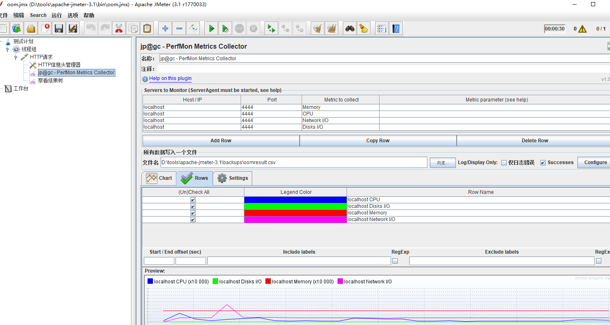Click the Include labels input field
This screenshot has height=325, width=610.
pos(299,261)
